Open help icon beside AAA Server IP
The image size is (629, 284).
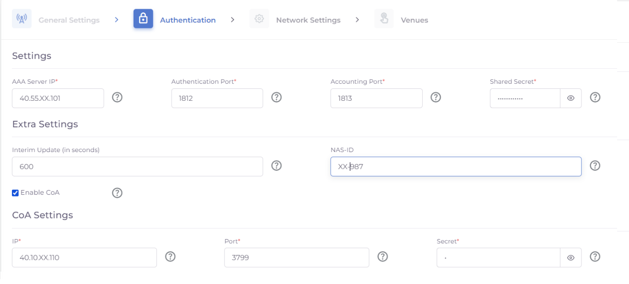(x=117, y=98)
